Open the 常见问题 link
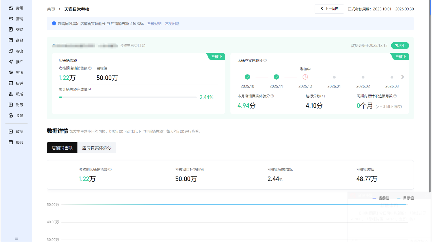The image size is (432, 242). point(172,24)
